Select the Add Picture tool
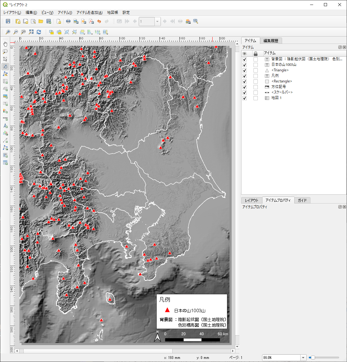Screen dimensions: 347x362 (5, 96)
